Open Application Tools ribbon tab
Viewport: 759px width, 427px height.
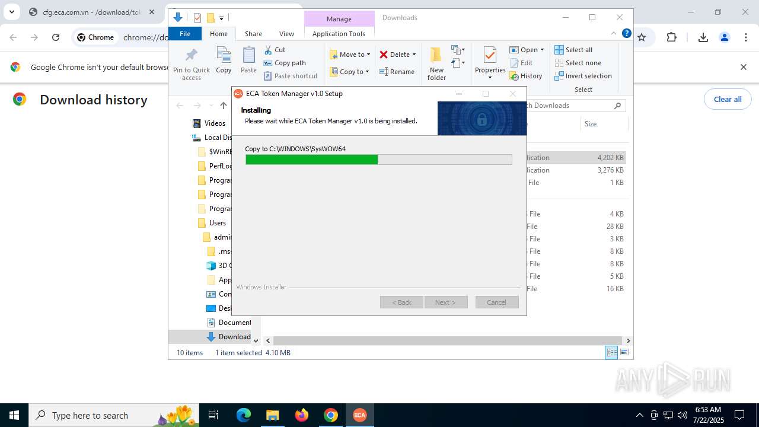pyautogui.click(x=339, y=34)
